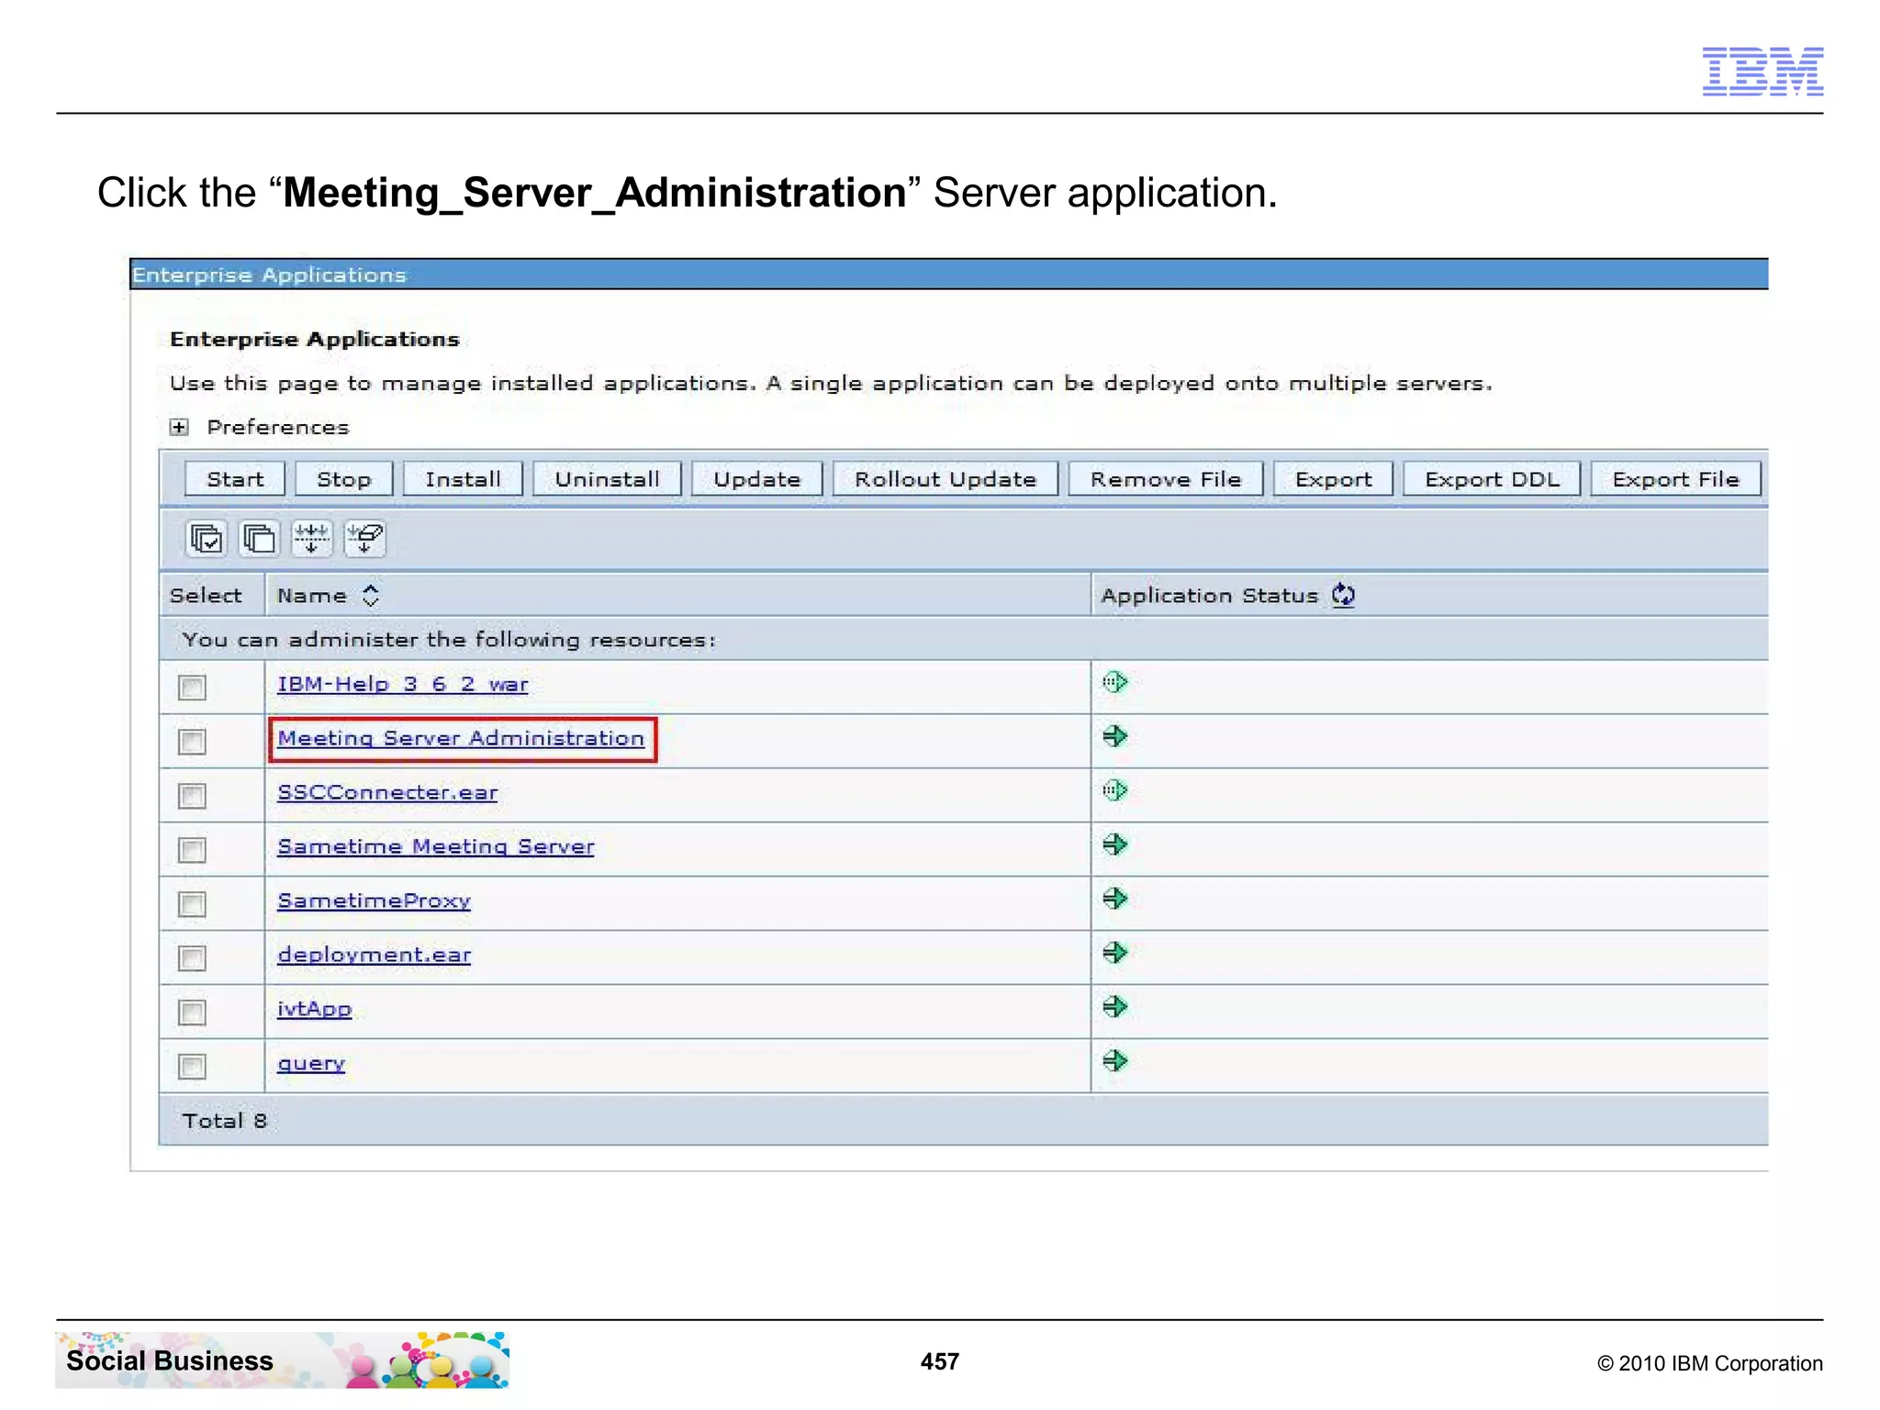
Task: Click the Application Status column header text
Action: pos(1210,596)
